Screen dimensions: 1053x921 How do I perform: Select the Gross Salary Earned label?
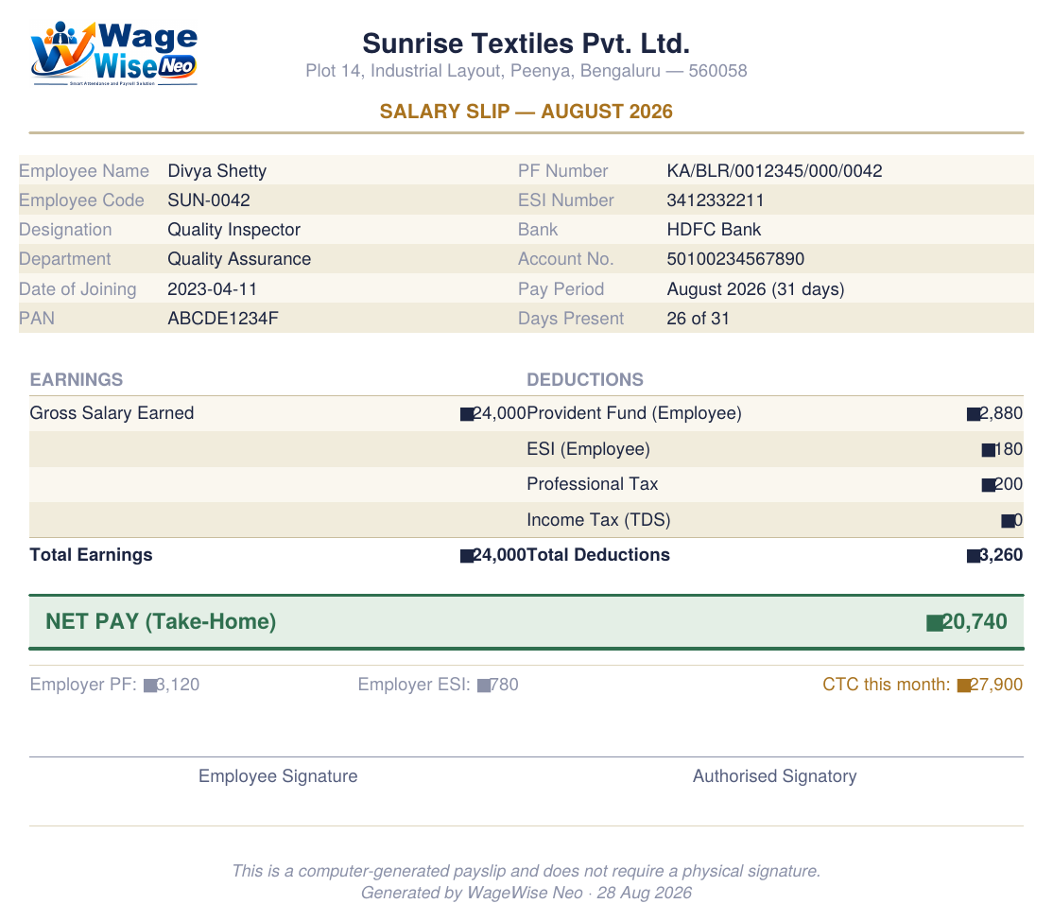[112, 412]
